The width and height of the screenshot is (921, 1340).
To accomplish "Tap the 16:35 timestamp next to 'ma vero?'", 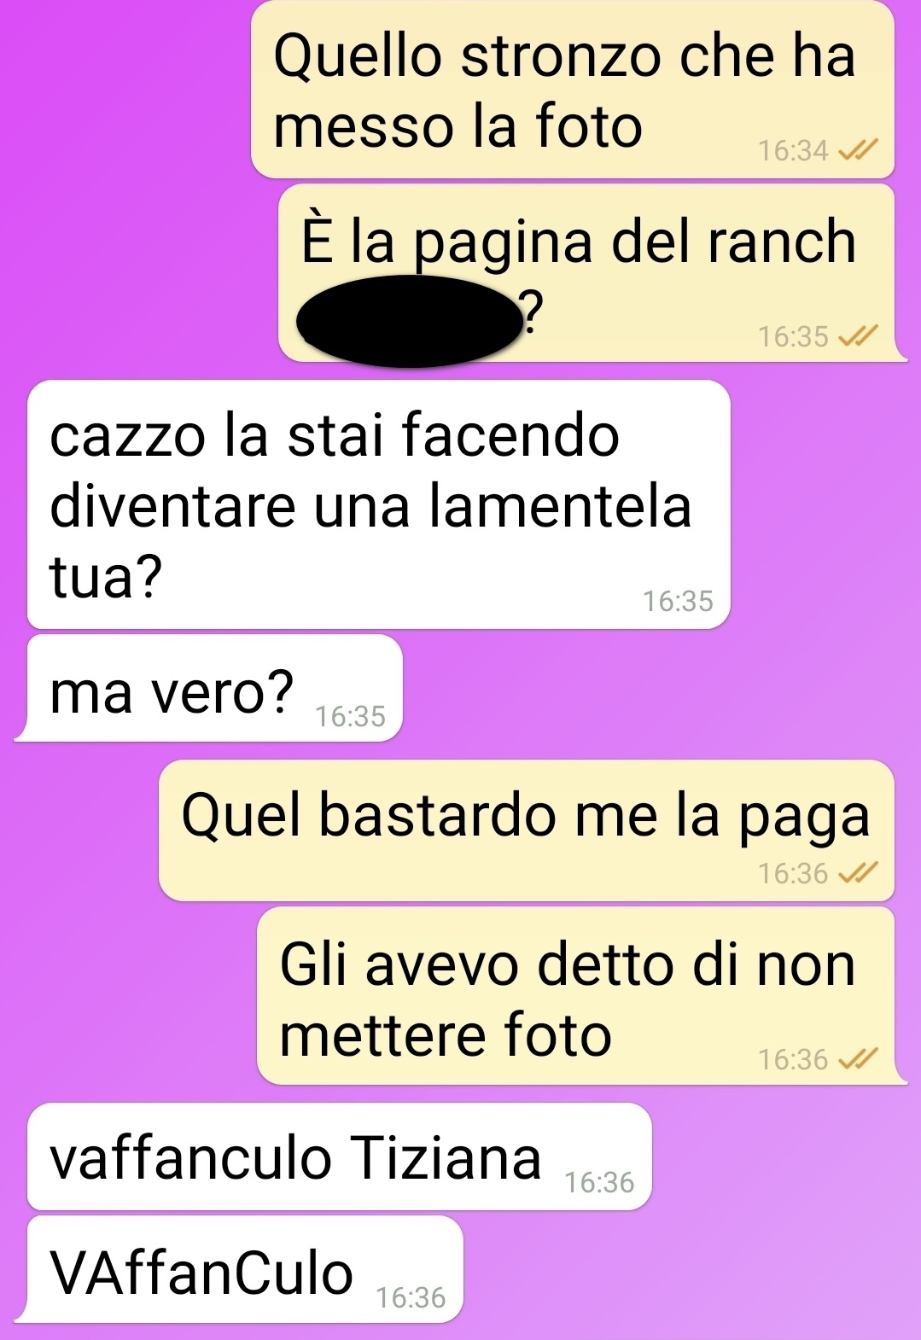I will [x=350, y=716].
